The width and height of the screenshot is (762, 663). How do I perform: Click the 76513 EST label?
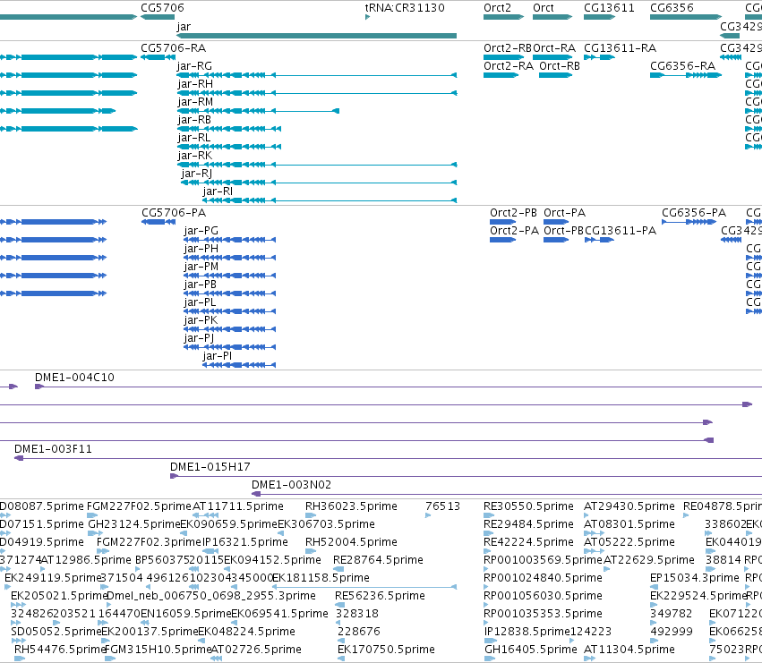pos(442,506)
